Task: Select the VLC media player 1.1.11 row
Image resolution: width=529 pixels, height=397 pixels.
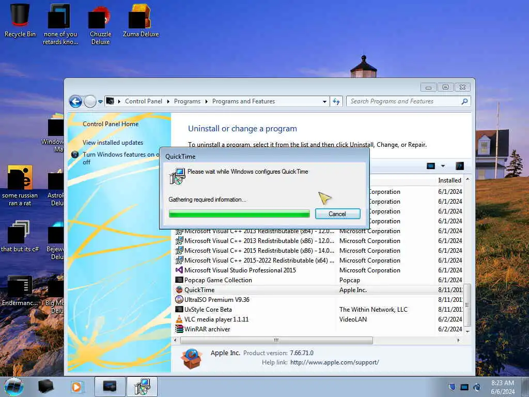Action: click(x=318, y=319)
